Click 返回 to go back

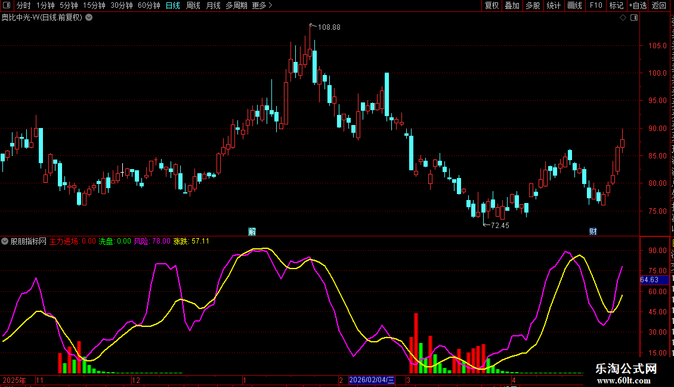tap(659, 5)
